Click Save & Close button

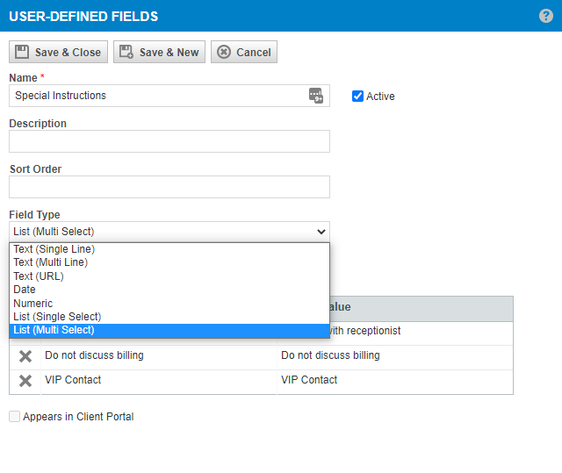(59, 52)
